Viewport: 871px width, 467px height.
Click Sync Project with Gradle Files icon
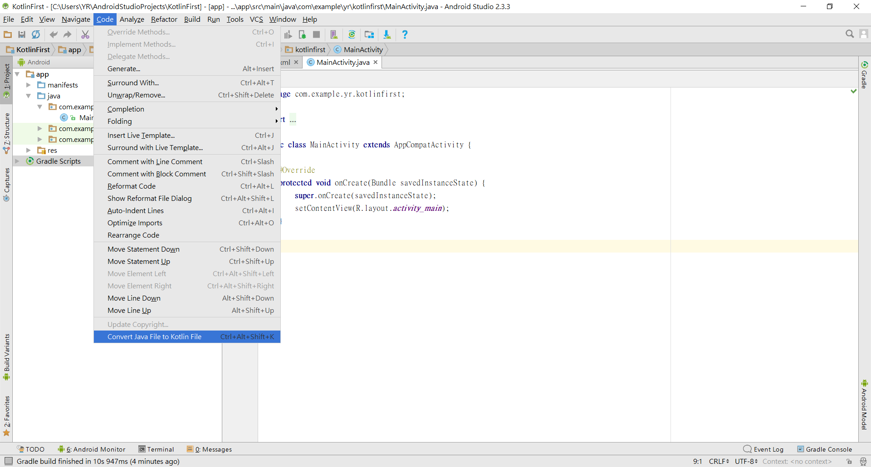click(x=352, y=34)
